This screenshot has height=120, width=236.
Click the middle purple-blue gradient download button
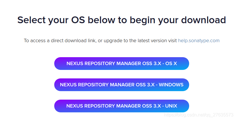(122, 85)
